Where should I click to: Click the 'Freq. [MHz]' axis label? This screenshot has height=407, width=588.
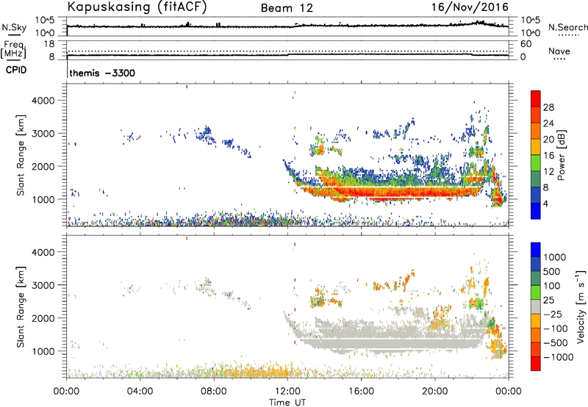[x=13, y=50]
